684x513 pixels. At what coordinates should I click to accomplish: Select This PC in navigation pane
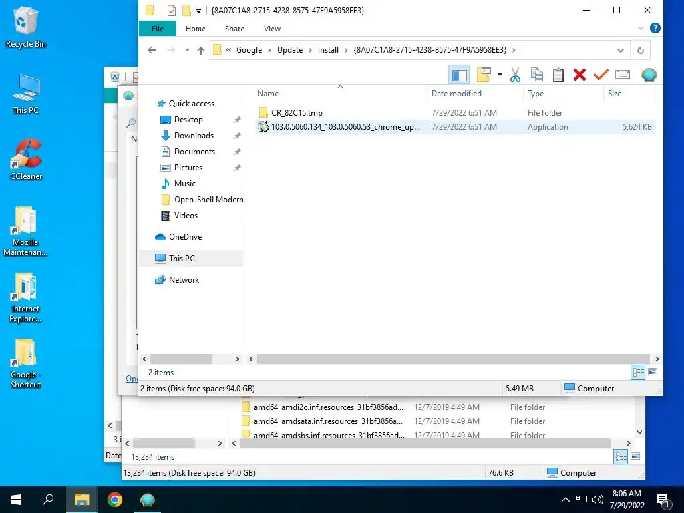[x=182, y=259]
